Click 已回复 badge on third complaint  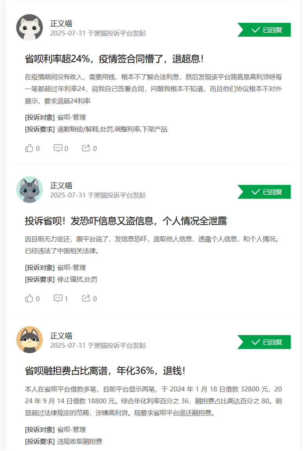click(x=264, y=342)
